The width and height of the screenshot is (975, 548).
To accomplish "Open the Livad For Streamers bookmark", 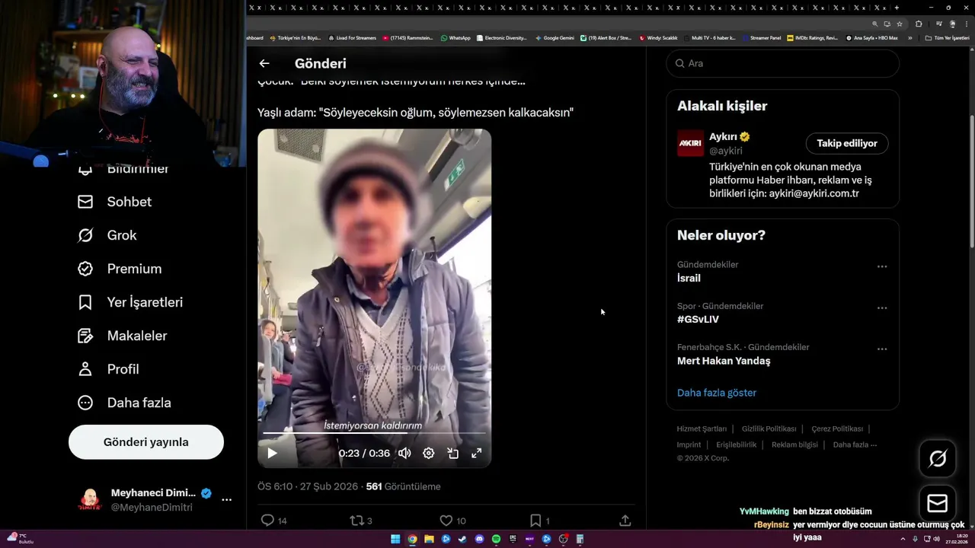I will tap(352, 37).
